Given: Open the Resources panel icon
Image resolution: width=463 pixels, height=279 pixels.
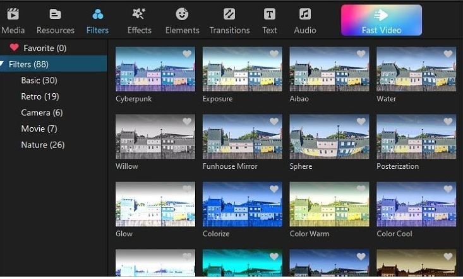Looking at the screenshot, I should [55, 14].
